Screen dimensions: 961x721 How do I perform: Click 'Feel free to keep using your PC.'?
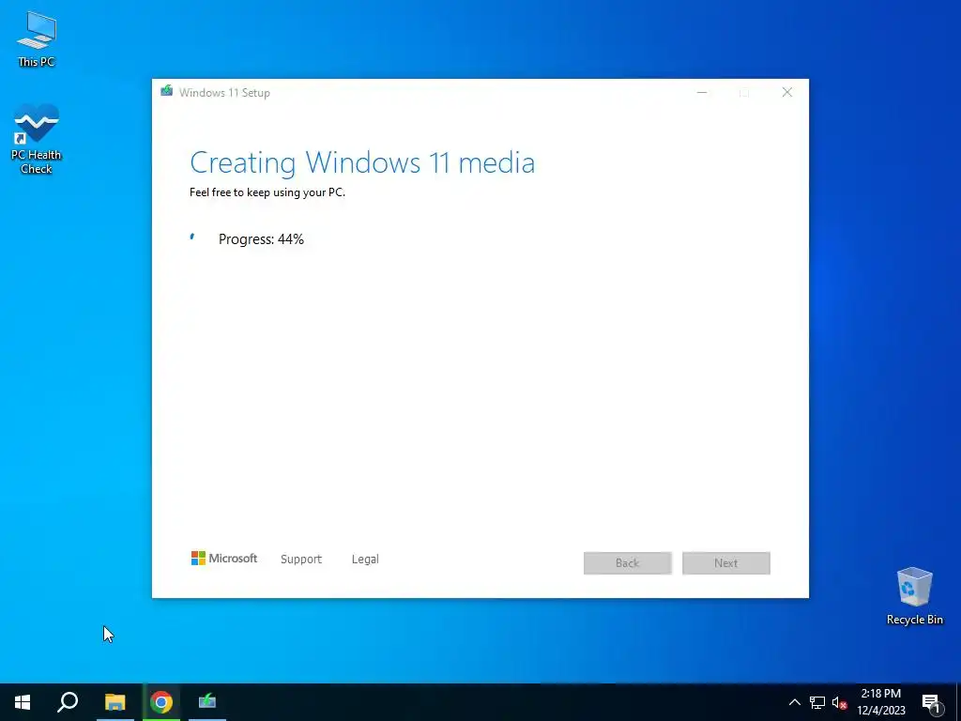[x=267, y=192]
